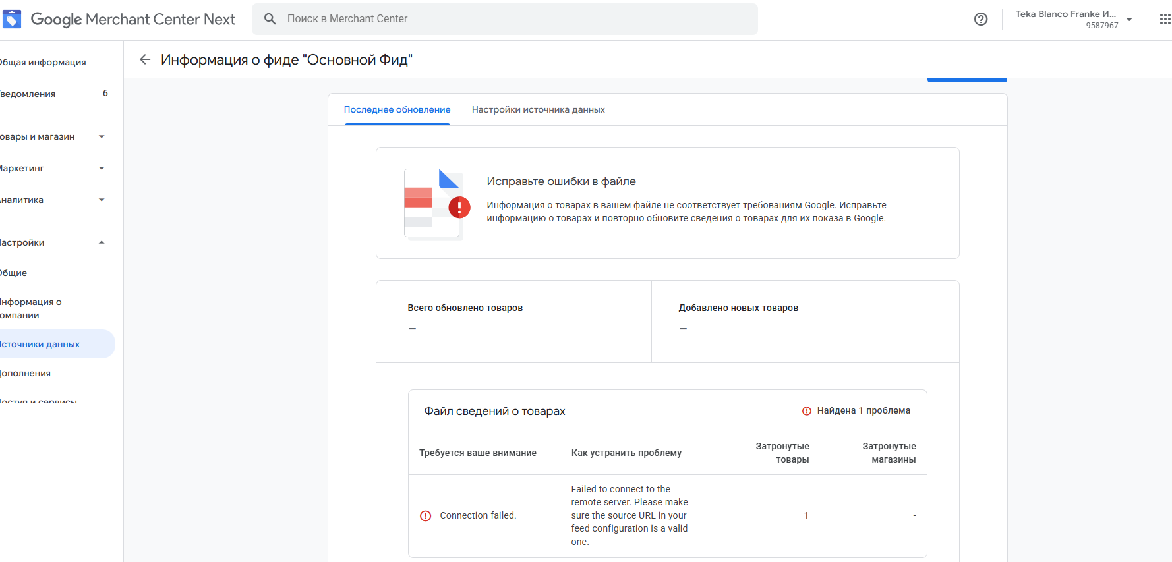This screenshot has width=1172, height=562.
Task: Collapse the Настройки sidebar section
Action: [102, 243]
